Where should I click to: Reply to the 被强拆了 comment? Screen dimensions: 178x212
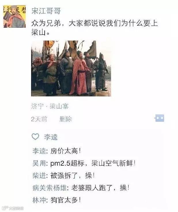click(x=73, y=175)
